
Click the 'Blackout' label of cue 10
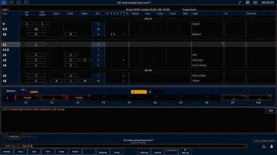coord(196,34)
